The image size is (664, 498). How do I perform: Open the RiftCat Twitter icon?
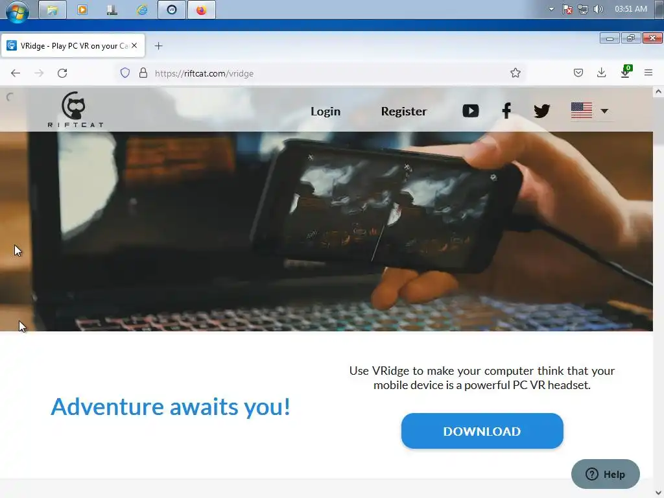[541, 111]
